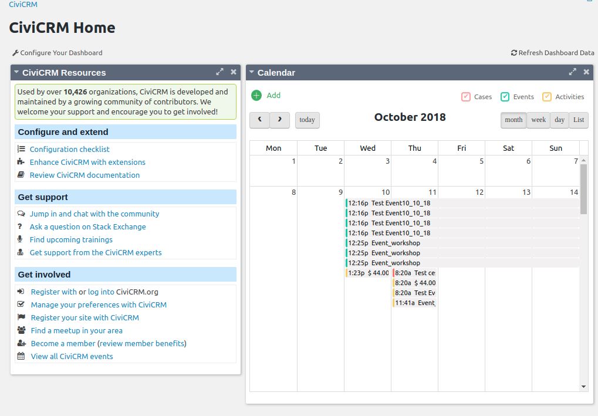The width and height of the screenshot is (598, 416).
Task: Click the microphone icon for upcoming trainings
Action: tap(20, 239)
